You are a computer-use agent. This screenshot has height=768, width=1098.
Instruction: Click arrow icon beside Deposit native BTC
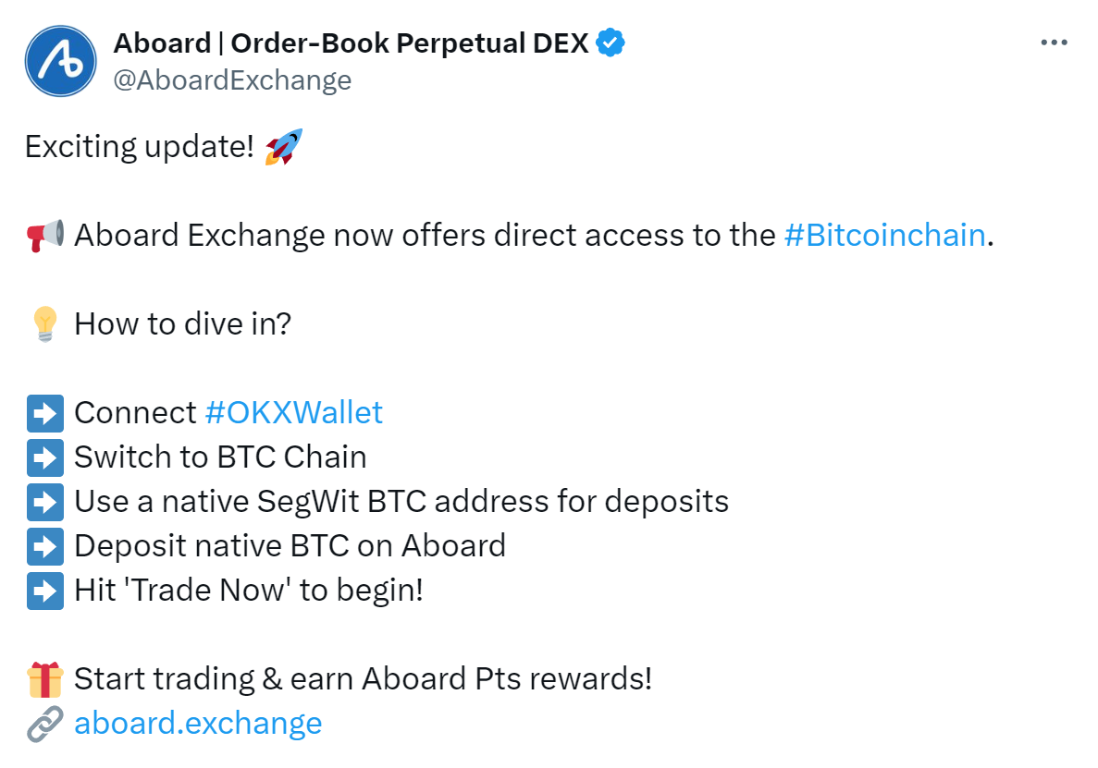(44, 546)
